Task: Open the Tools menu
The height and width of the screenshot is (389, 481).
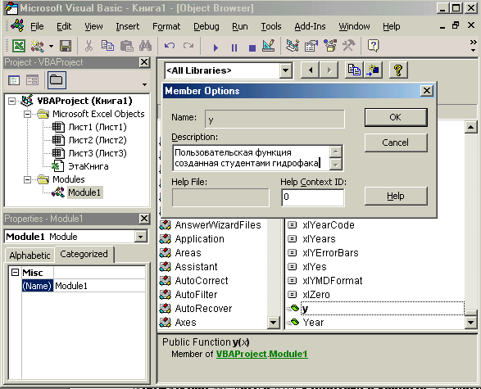Action: point(271,27)
